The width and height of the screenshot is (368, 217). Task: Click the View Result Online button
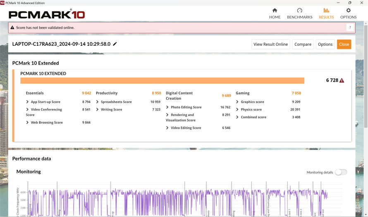(270, 44)
